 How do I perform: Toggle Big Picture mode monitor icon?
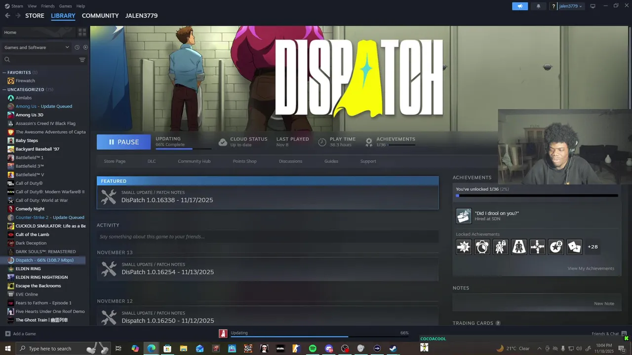click(592, 6)
